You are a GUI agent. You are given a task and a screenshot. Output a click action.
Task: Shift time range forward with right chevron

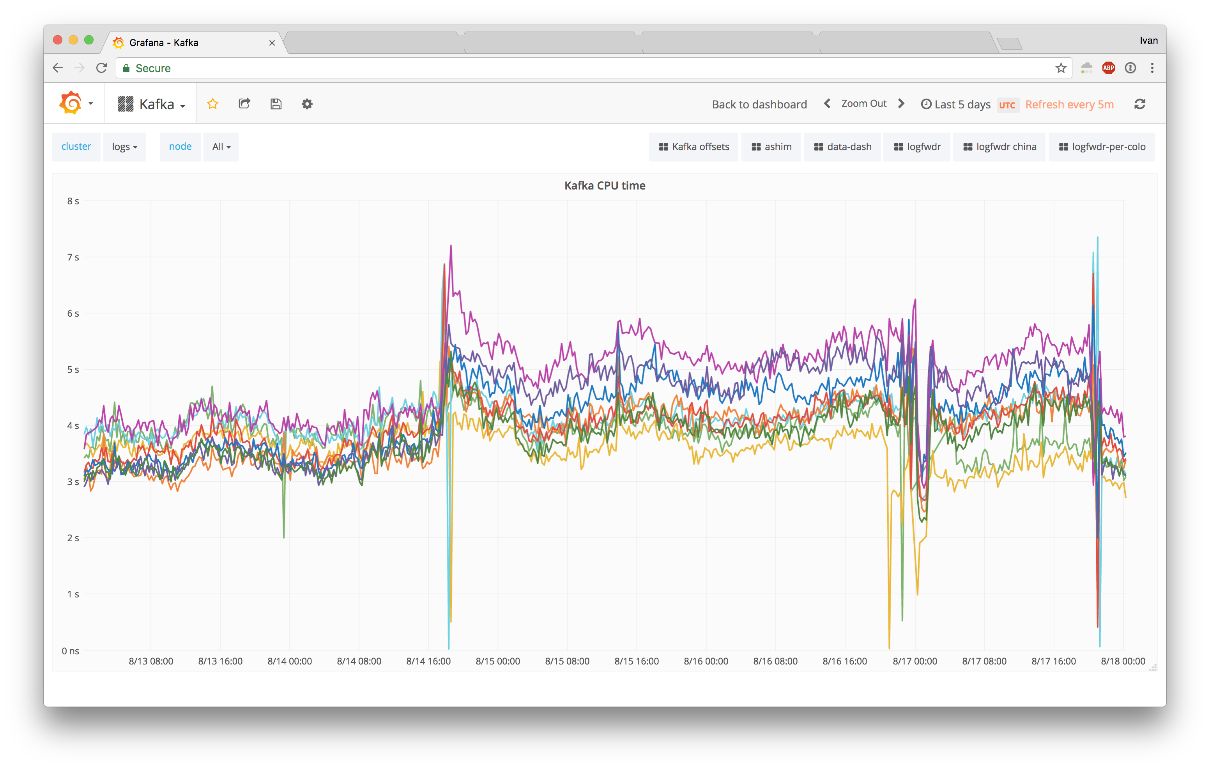click(x=901, y=104)
